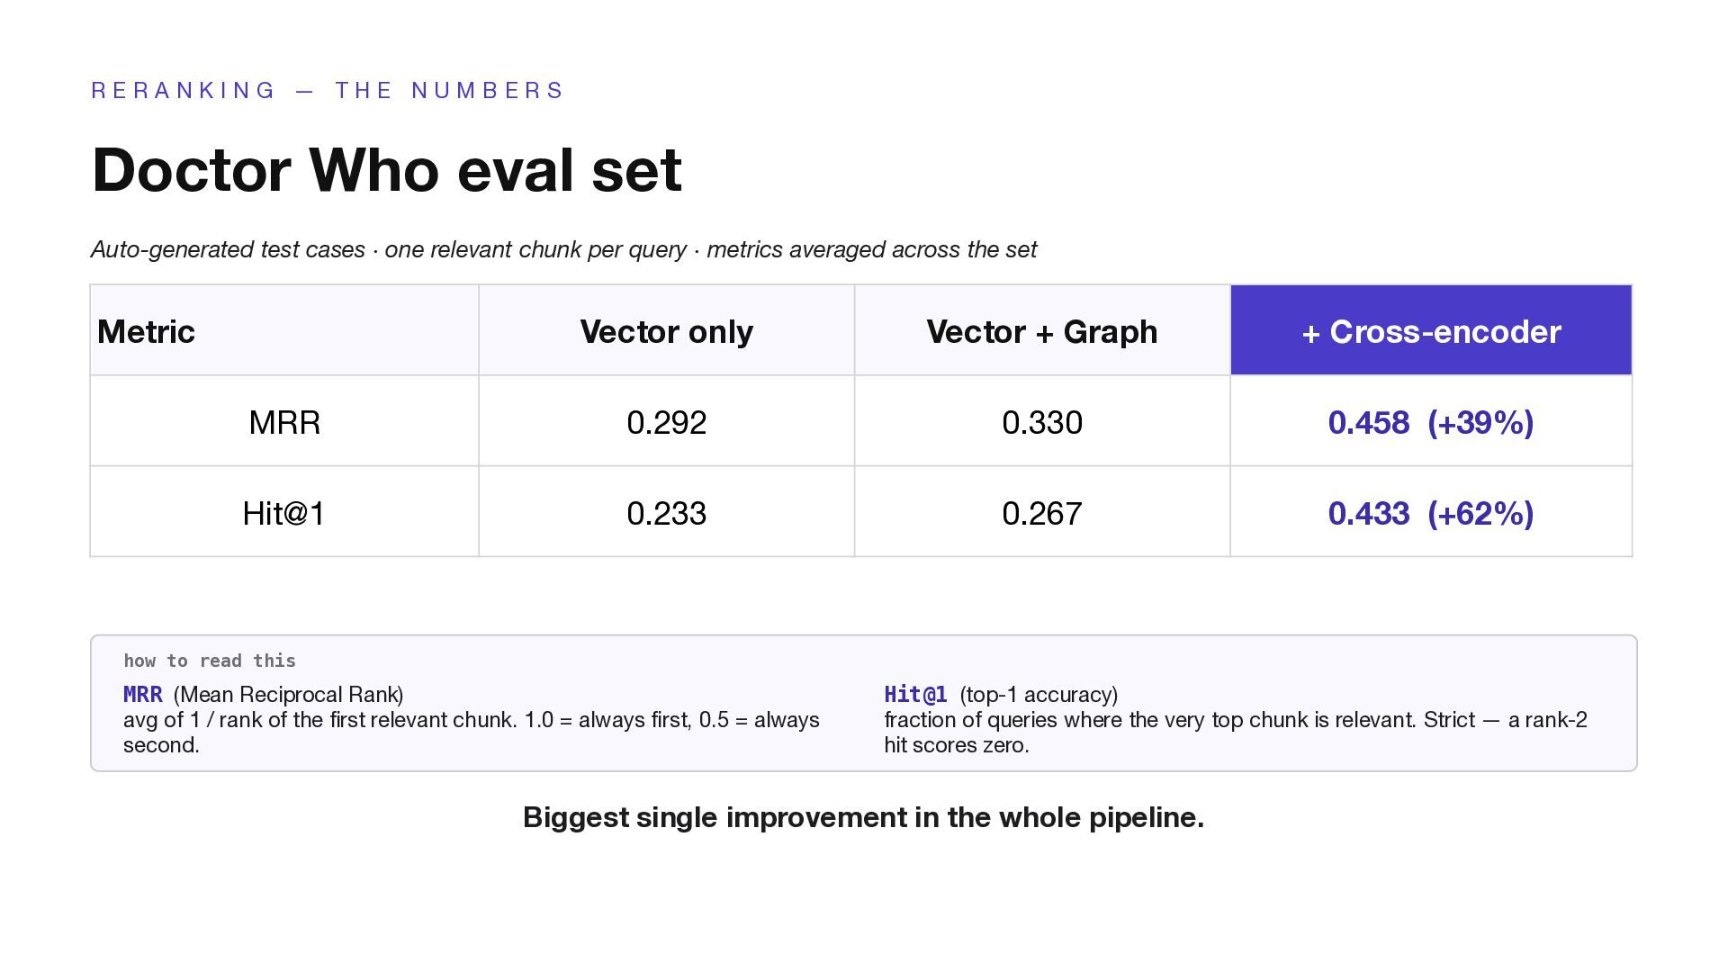1728x972 pixels.
Task: Select the "Vector + Graph" column header
Action: tap(1041, 331)
